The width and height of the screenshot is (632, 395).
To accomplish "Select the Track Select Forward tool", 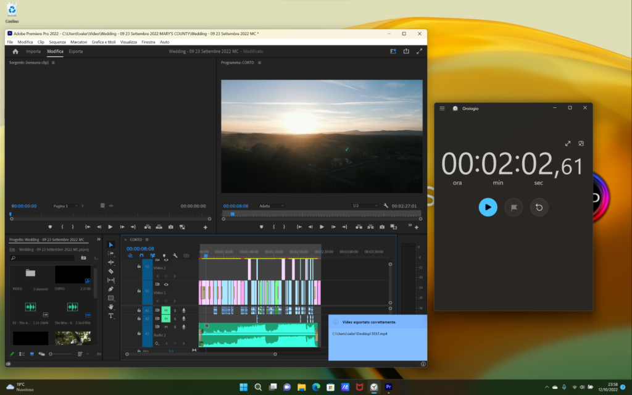I will pos(111,254).
